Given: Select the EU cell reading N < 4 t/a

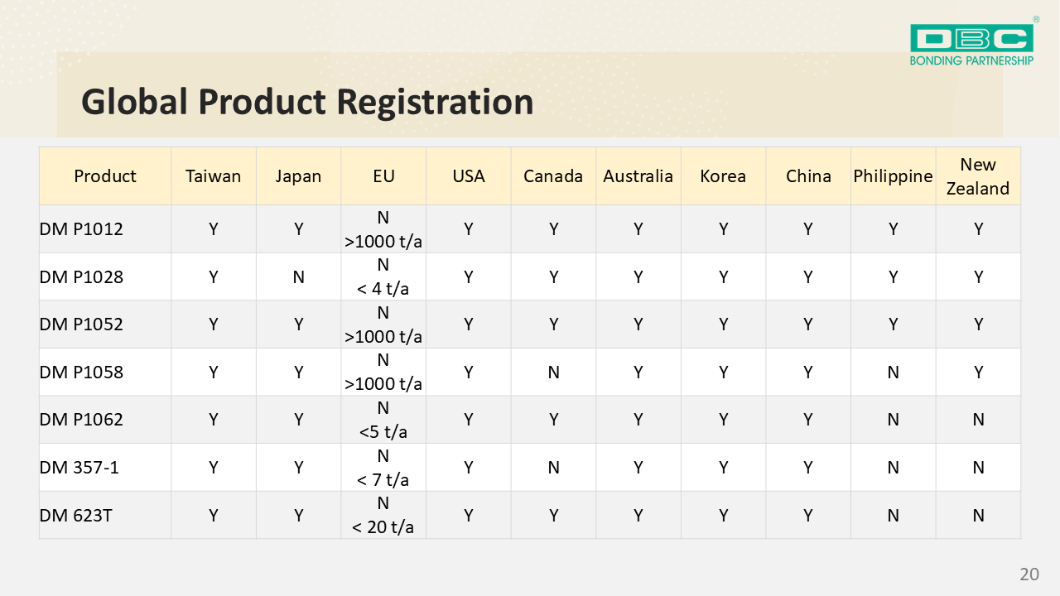Looking at the screenshot, I should (383, 277).
